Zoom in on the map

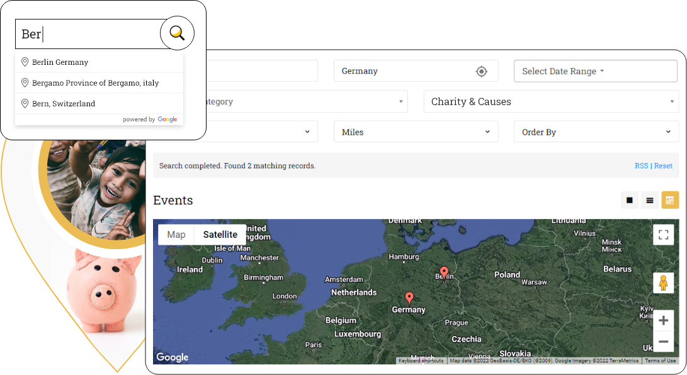coord(663,320)
